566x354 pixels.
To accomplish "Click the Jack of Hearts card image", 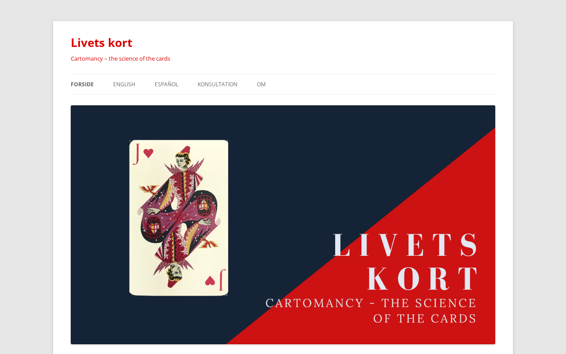I will pos(179,218).
